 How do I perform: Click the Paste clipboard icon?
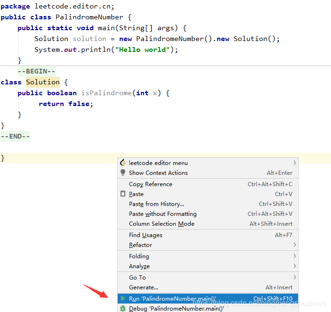[123, 194]
